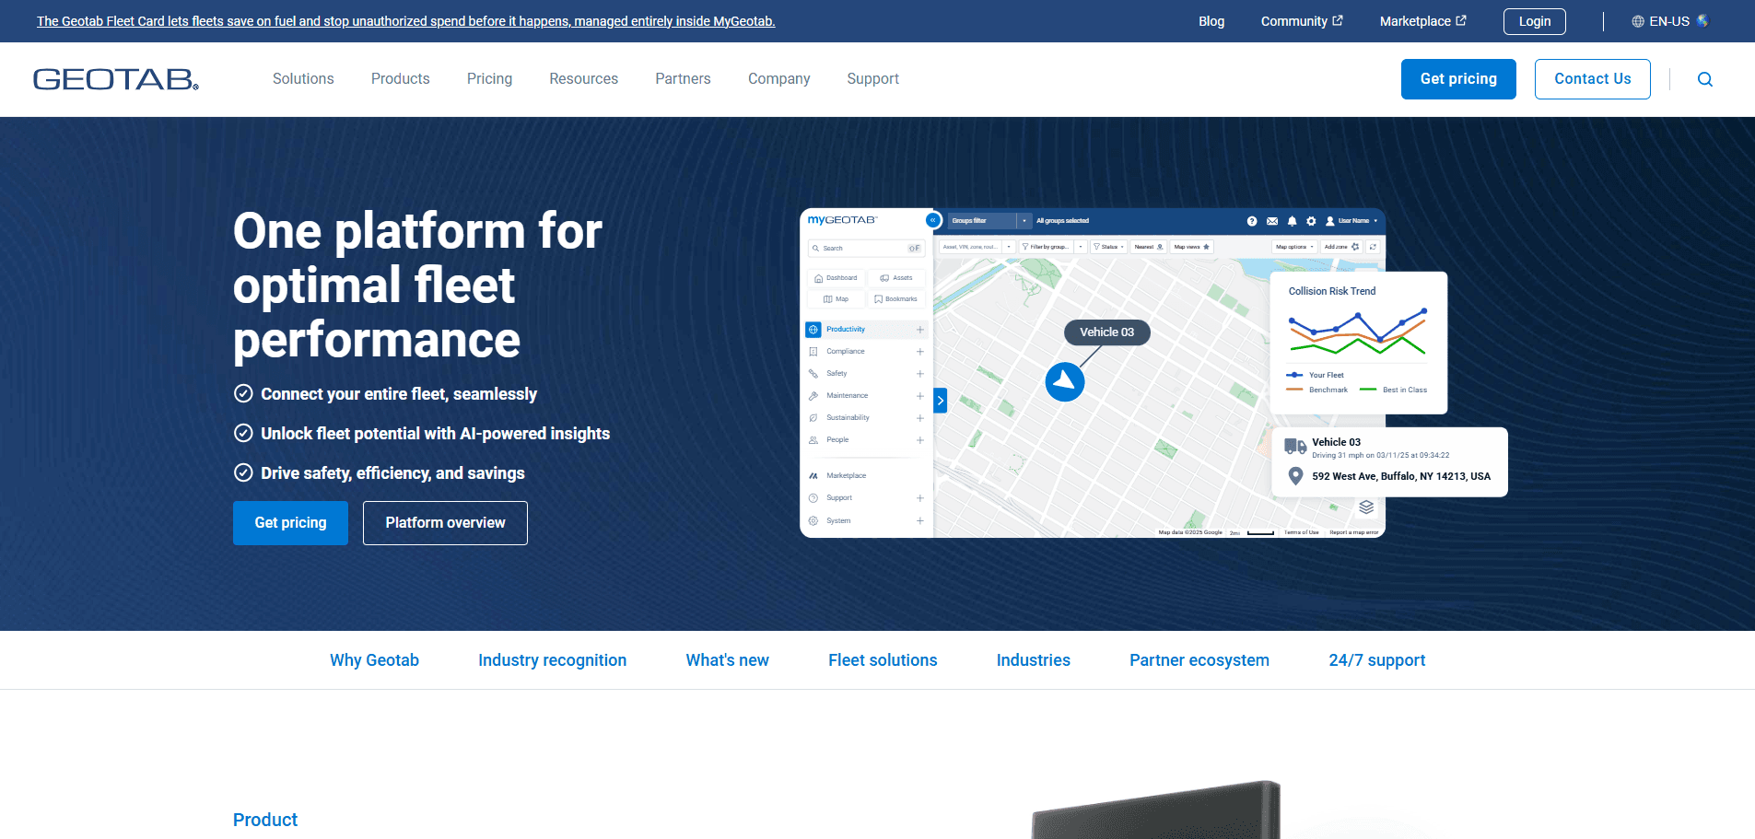This screenshot has height=839, width=1755.
Task: Open the Solutions menu
Action: coord(303,79)
